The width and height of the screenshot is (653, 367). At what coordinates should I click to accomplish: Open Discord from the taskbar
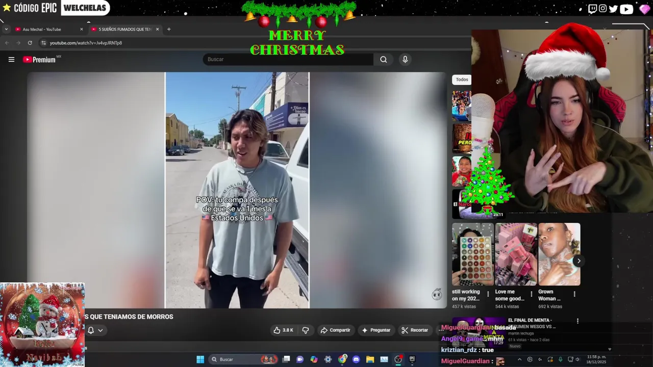(356, 359)
